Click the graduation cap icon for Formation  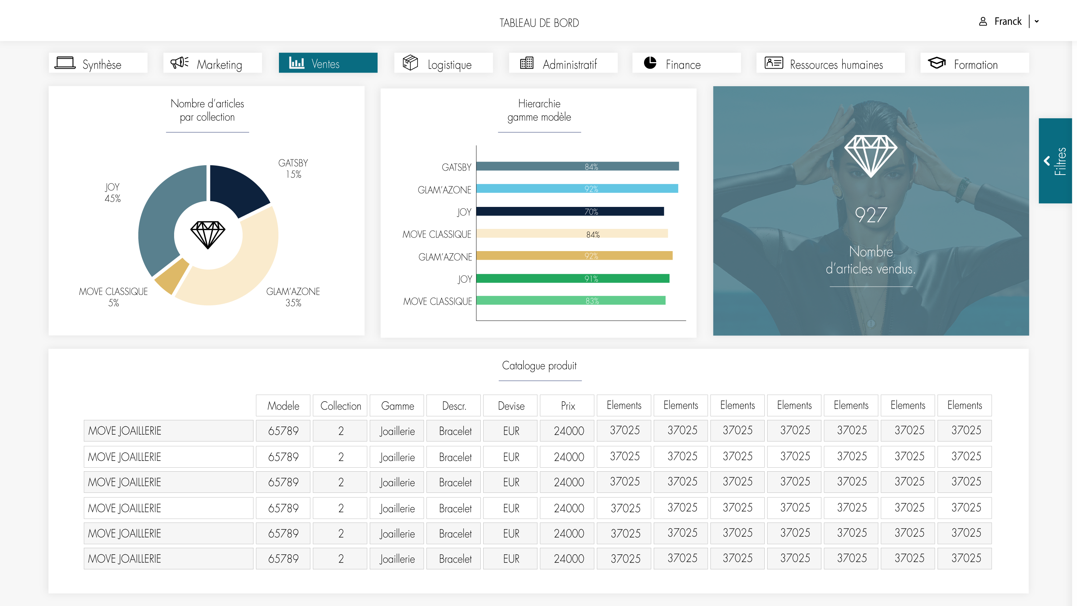click(x=937, y=63)
